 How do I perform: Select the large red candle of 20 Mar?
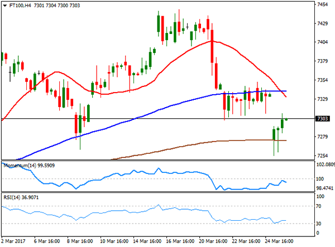[x=212, y=46]
